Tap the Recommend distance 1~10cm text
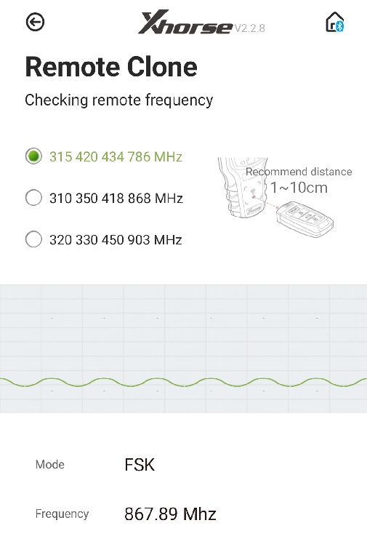Image resolution: width=367 pixels, height=539 pixels. pos(299,180)
